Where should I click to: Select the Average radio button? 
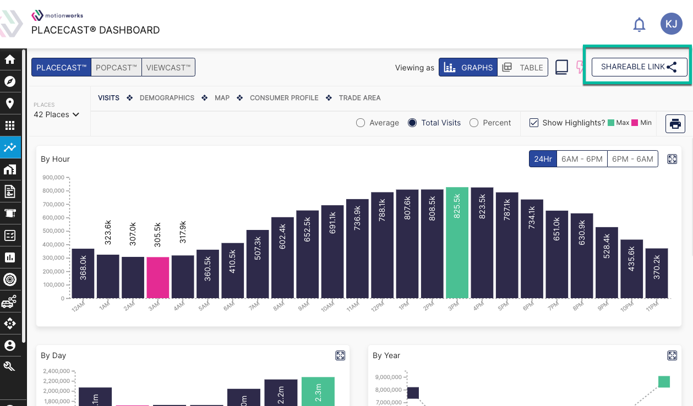[x=361, y=123]
